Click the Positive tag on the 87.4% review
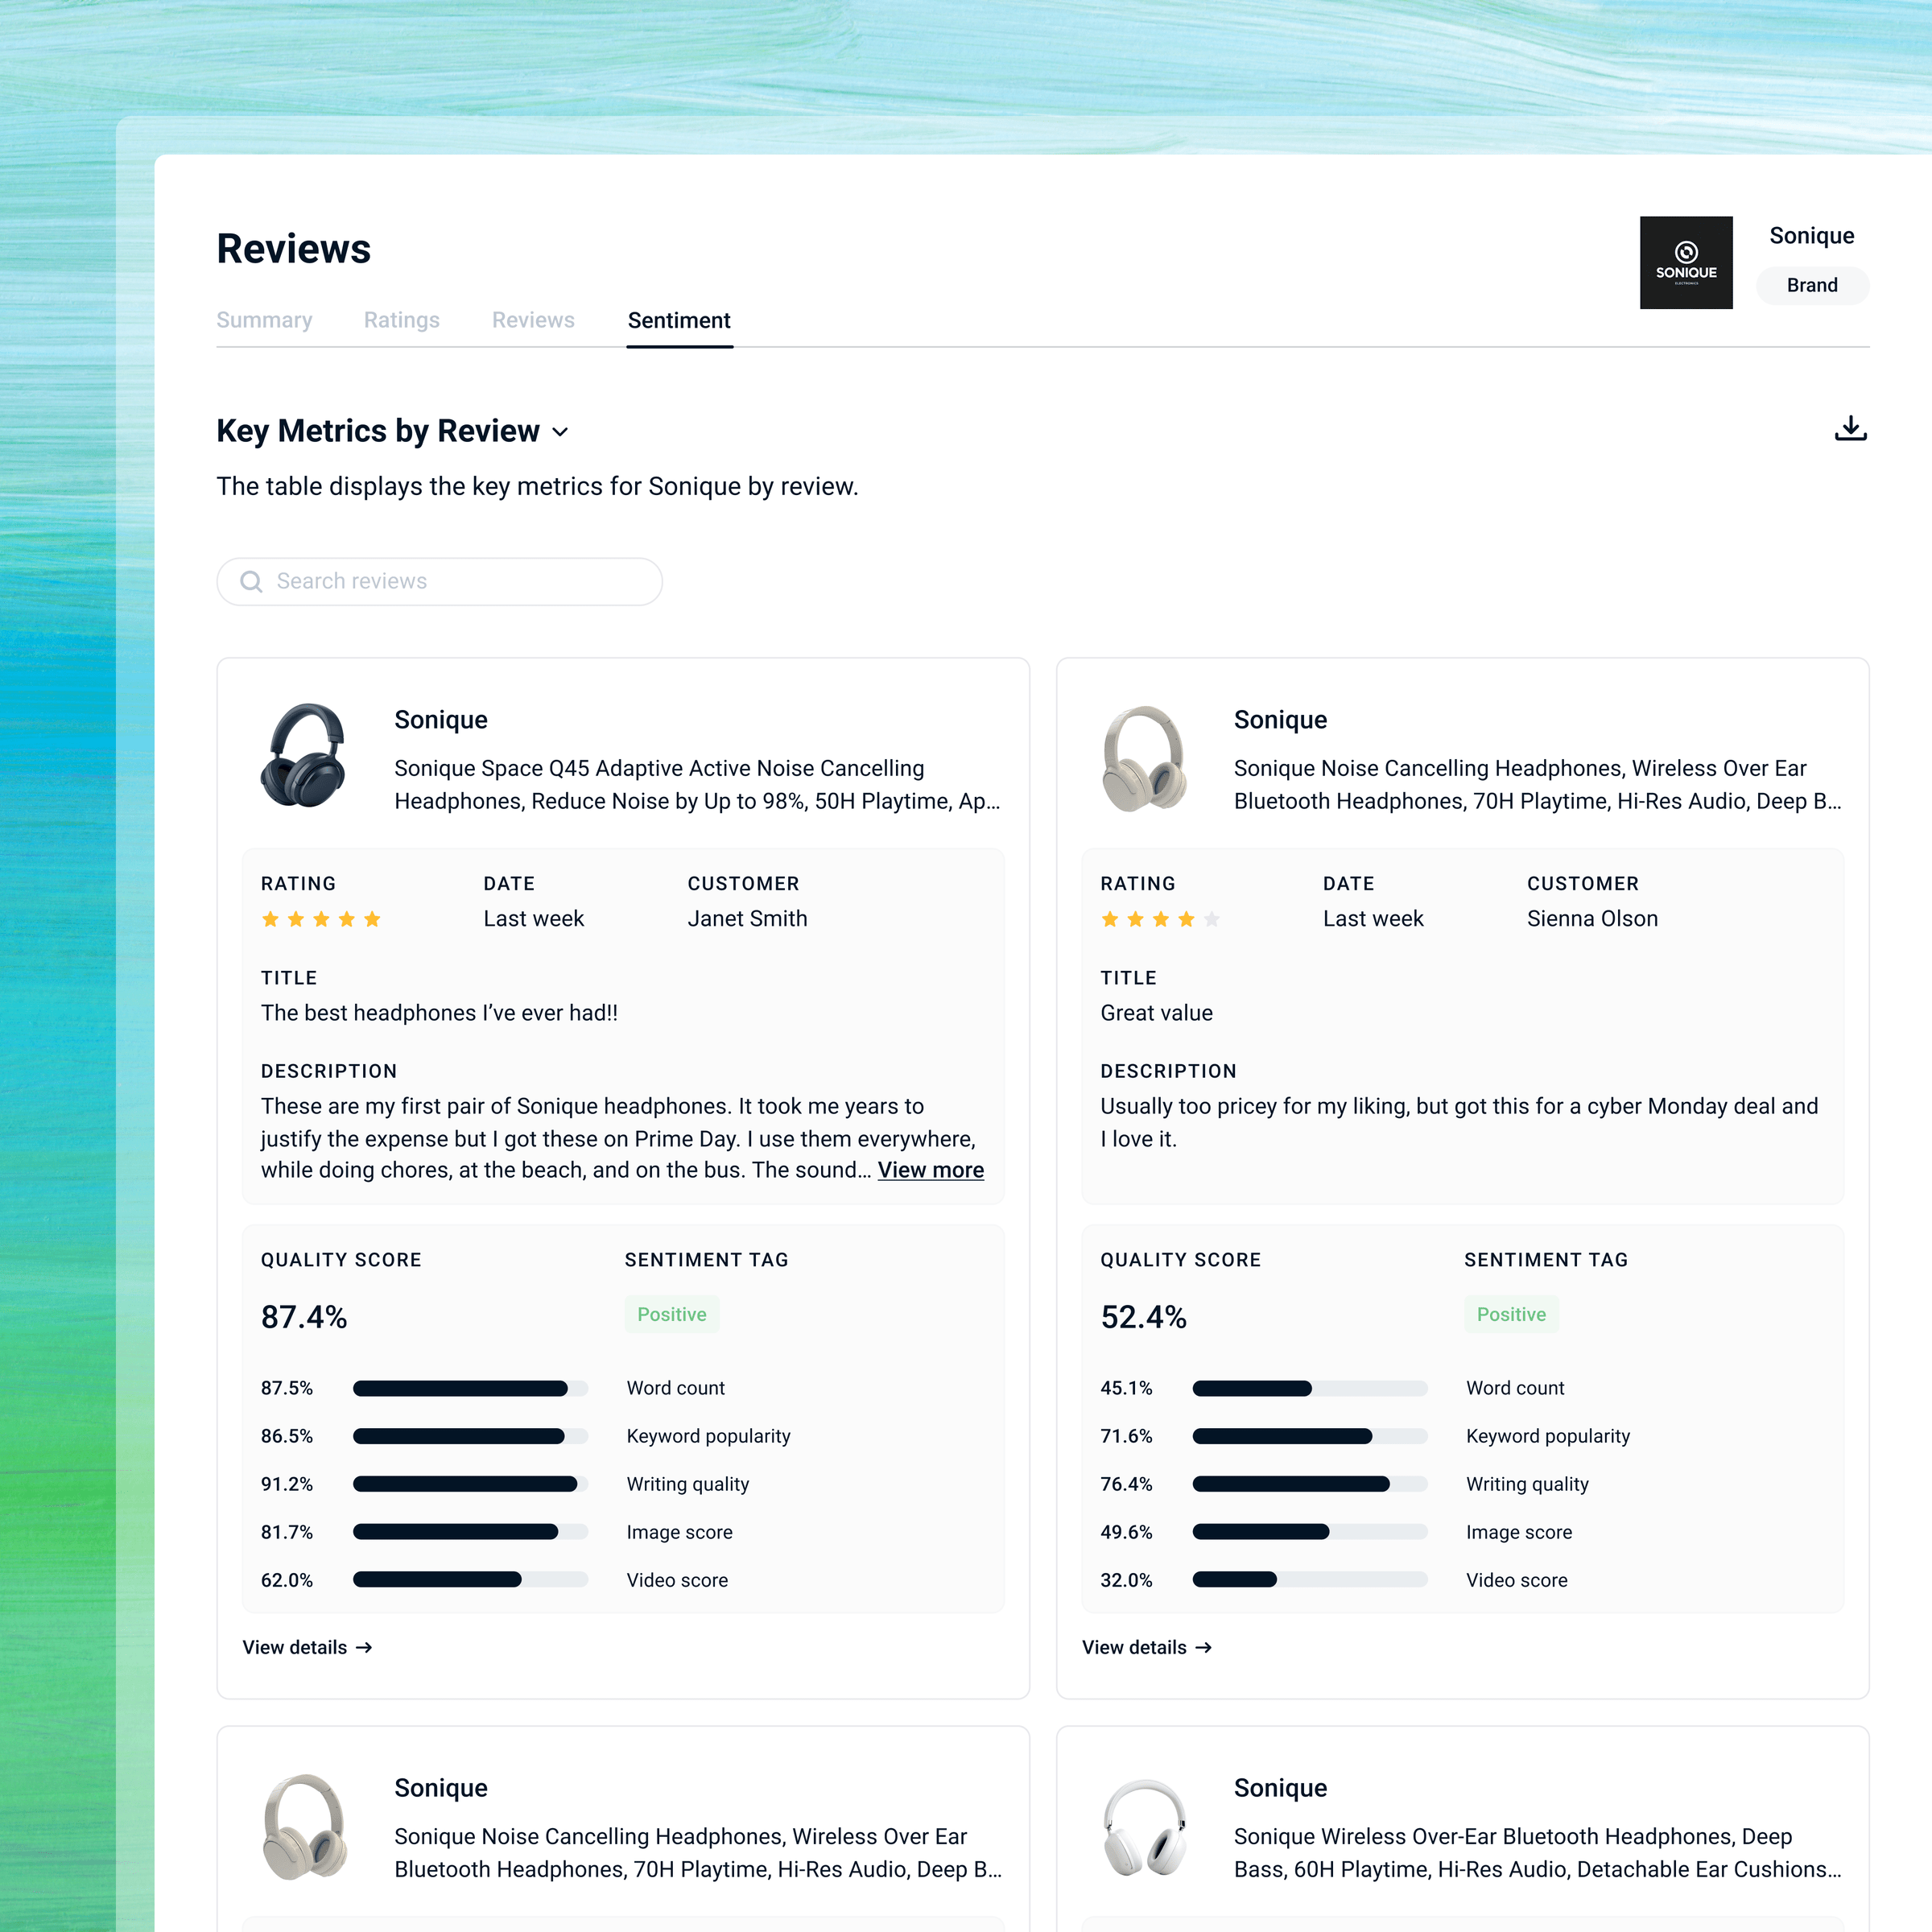This screenshot has width=1932, height=1932. [672, 1314]
